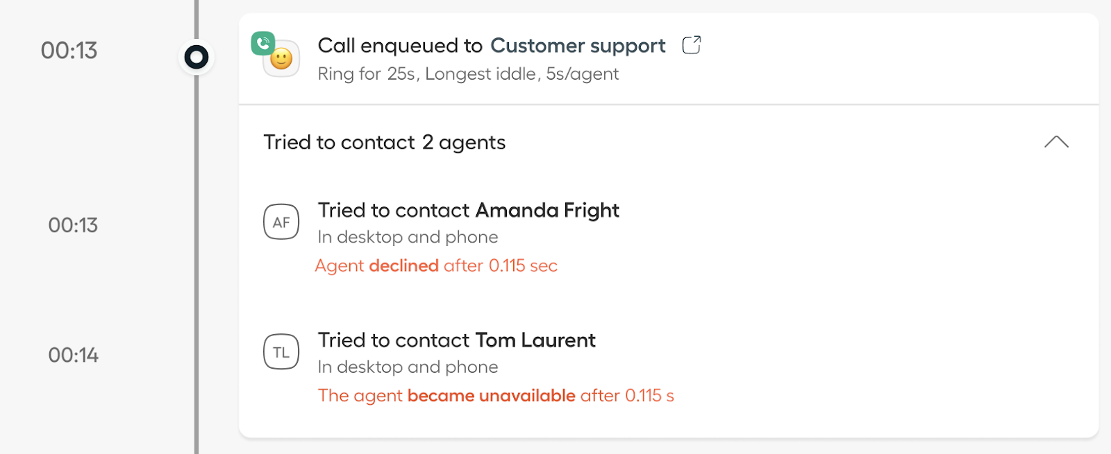This screenshot has height=454, width=1111.
Task: Click the 00:14 timestamp label
Action: 73,355
